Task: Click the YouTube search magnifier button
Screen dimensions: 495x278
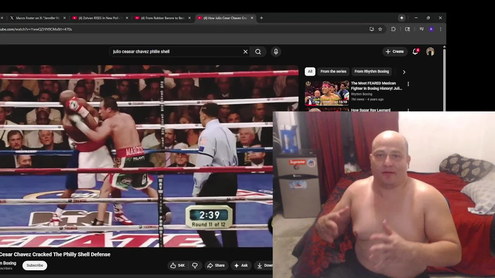Action: pos(258,52)
